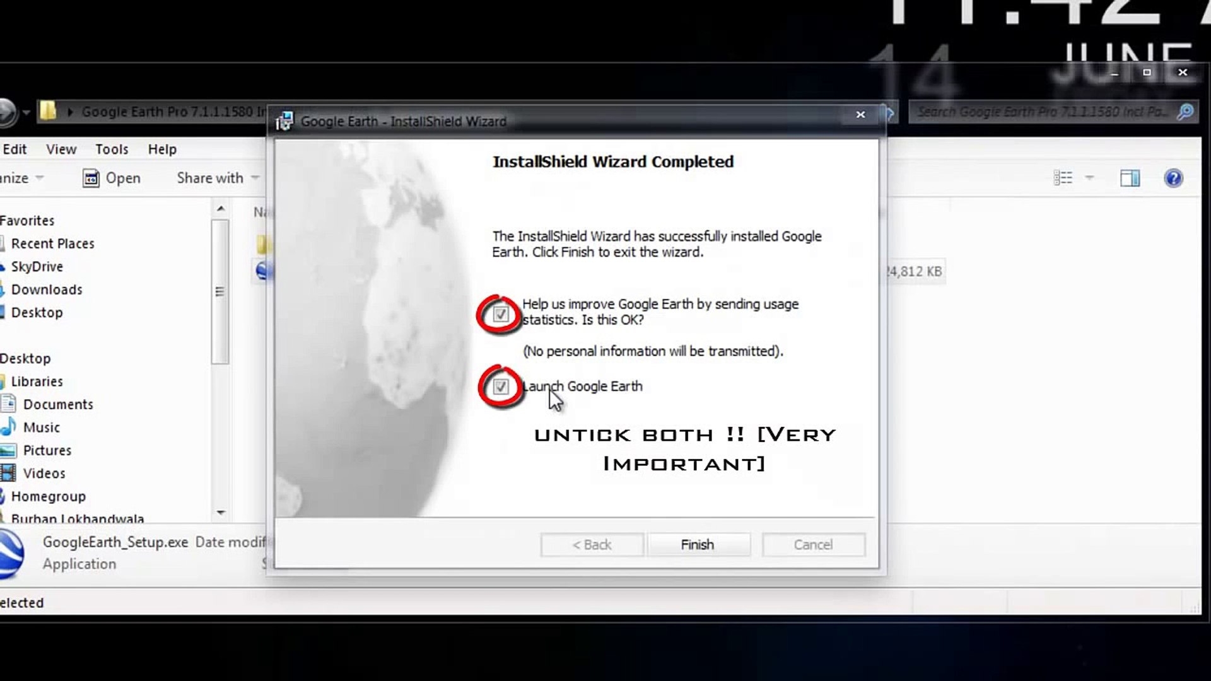Click the Finish button in wizard
This screenshot has height=681, width=1211.
click(x=698, y=545)
